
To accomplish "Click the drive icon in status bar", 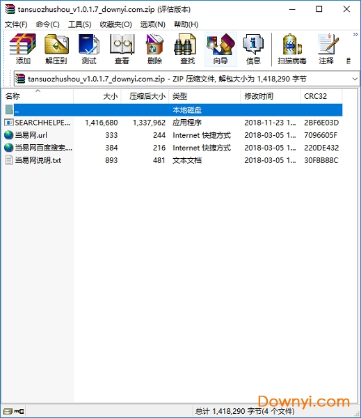I will 8,411.
